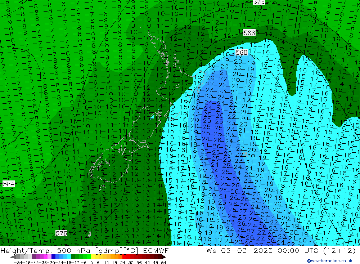Click the grey left arrow of the colour legend
Image resolution: width=360 pixels, height=264 pixels.
pos(13,257)
